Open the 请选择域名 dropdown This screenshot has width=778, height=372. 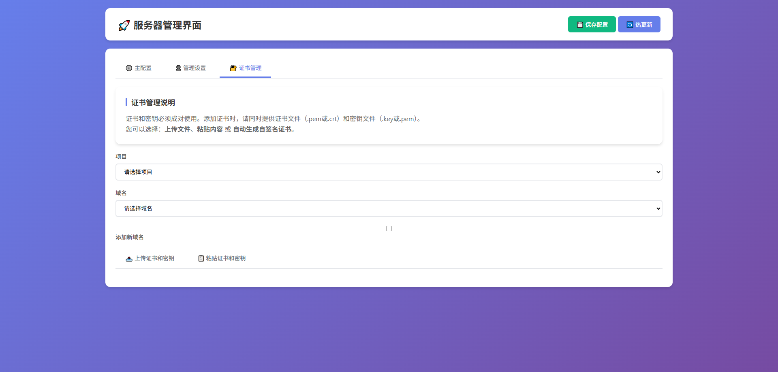coord(388,208)
